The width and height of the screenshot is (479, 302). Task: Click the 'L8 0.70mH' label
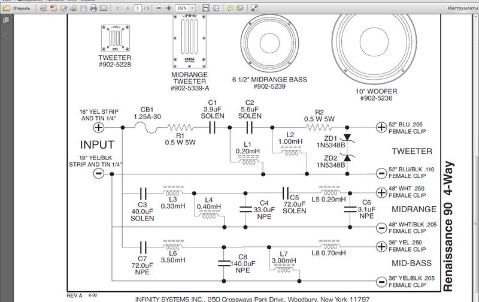pyautogui.click(x=329, y=253)
